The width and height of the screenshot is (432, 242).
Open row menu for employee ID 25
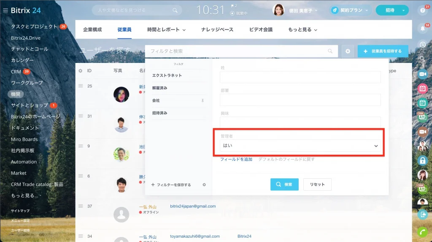point(81,86)
